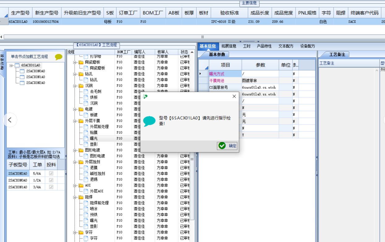This screenshot has height=242, width=385.
Task: Click the yellow speech bubble icon
Action: (x=58, y=57)
